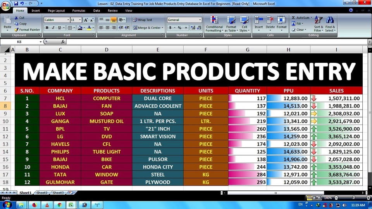Click the Save icon in Quick Access

click(16, 3)
